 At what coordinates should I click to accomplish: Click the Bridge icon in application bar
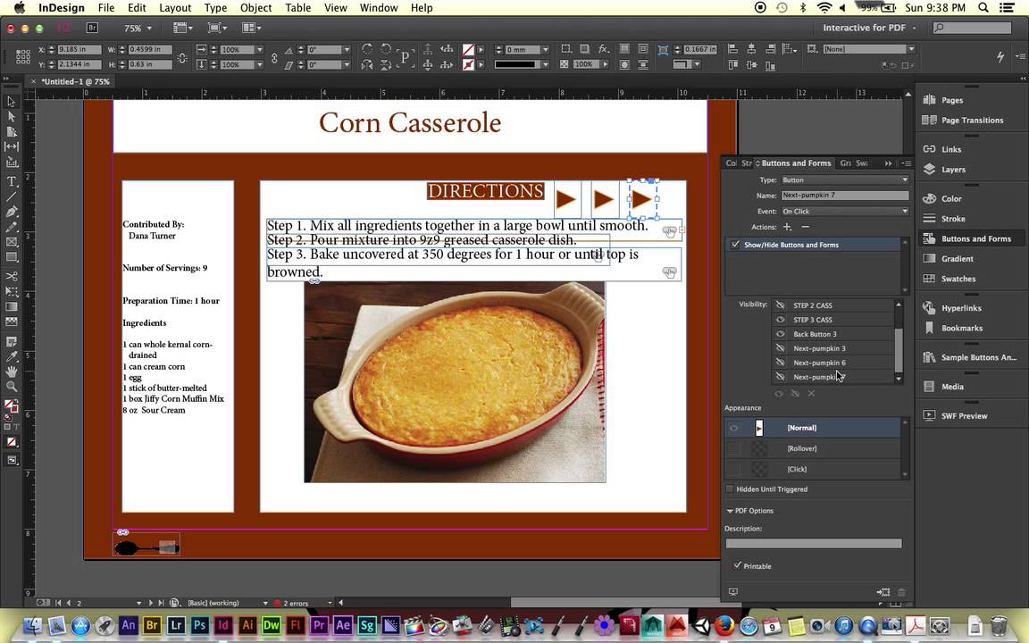[x=93, y=28]
